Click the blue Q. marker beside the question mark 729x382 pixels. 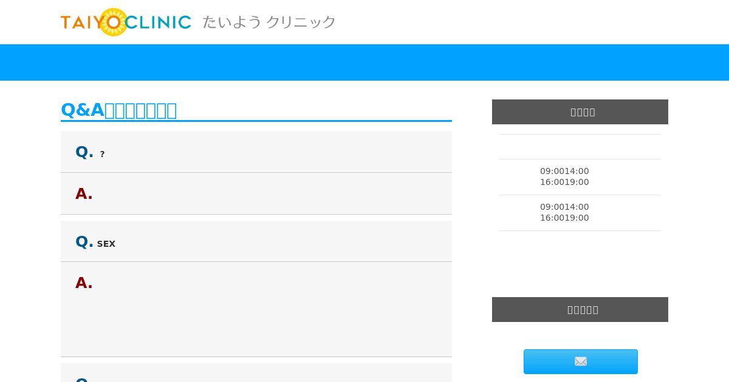(x=84, y=152)
